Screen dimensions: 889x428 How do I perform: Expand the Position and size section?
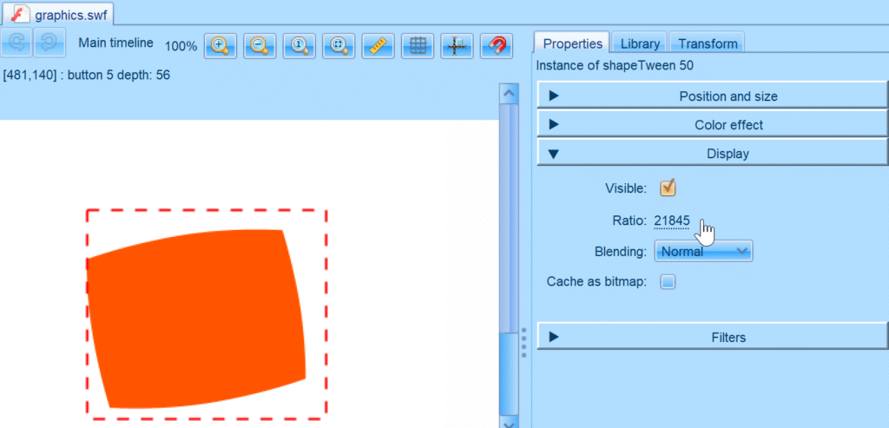(x=712, y=95)
